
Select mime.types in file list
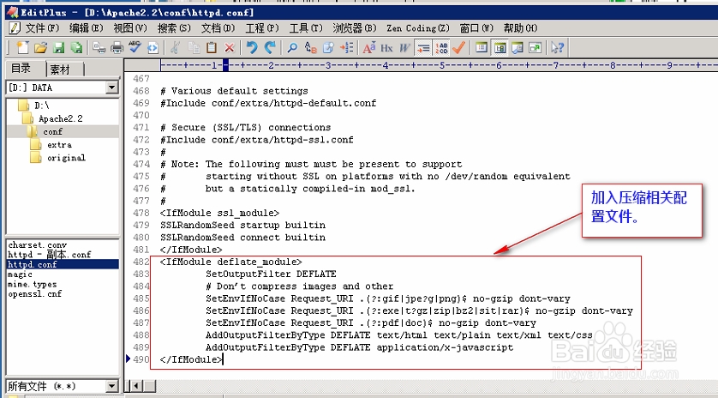[32, 284]
